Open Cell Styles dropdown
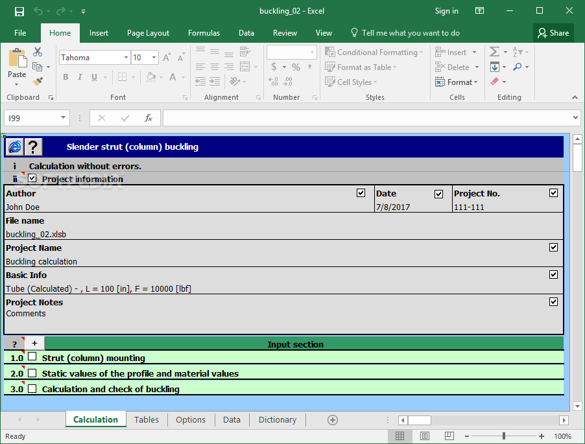The width and height of the screenshot is (585, 444). [351, 82]
